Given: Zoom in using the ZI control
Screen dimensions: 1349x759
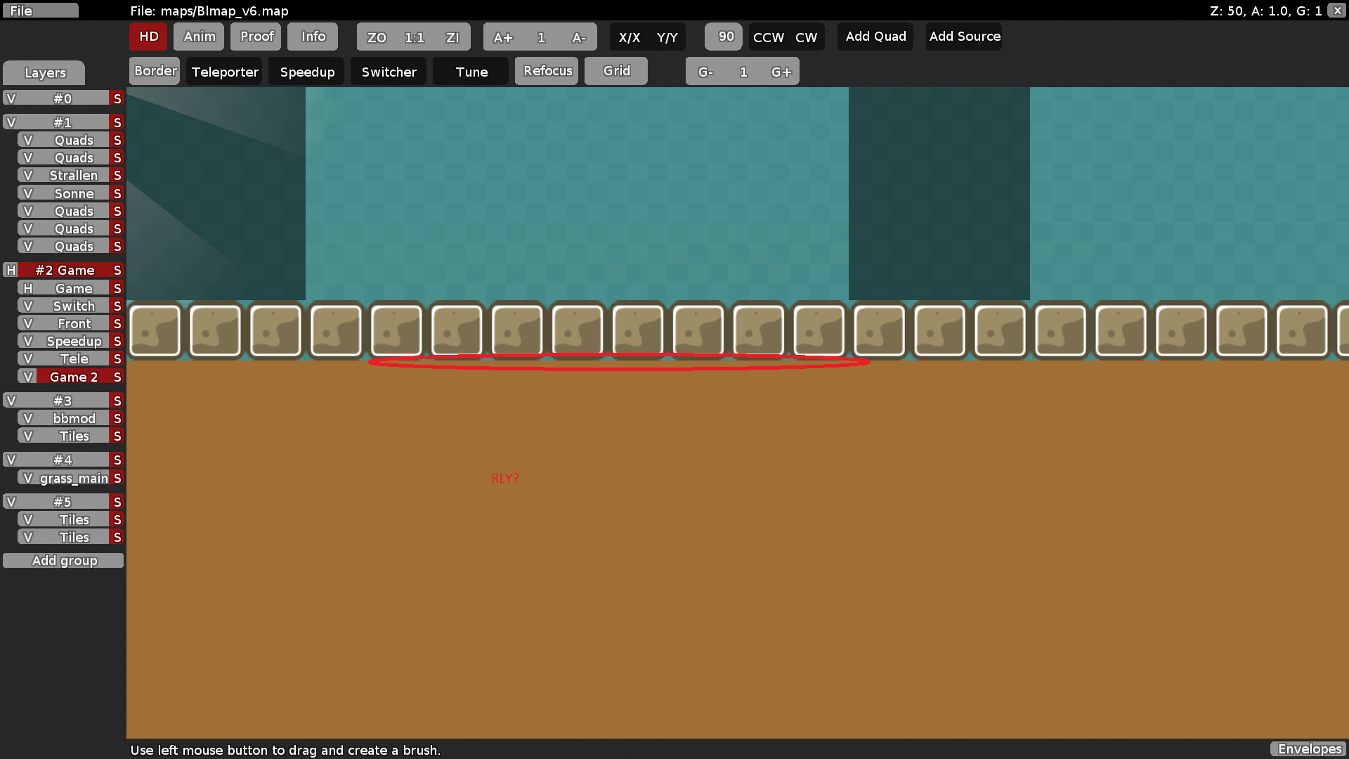Looking at the screenshot, I should tap(452, 37).
